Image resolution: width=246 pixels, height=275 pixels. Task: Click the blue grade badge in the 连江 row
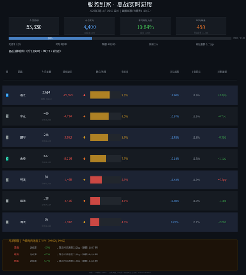(x=7, y=95)
